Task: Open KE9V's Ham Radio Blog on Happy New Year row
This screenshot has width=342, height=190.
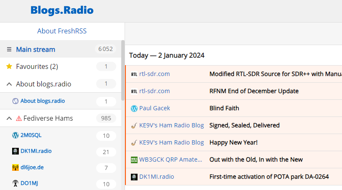Action: point(171,142)
